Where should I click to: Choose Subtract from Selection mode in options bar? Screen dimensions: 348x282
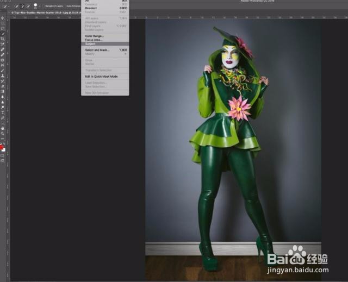point(28,6)
